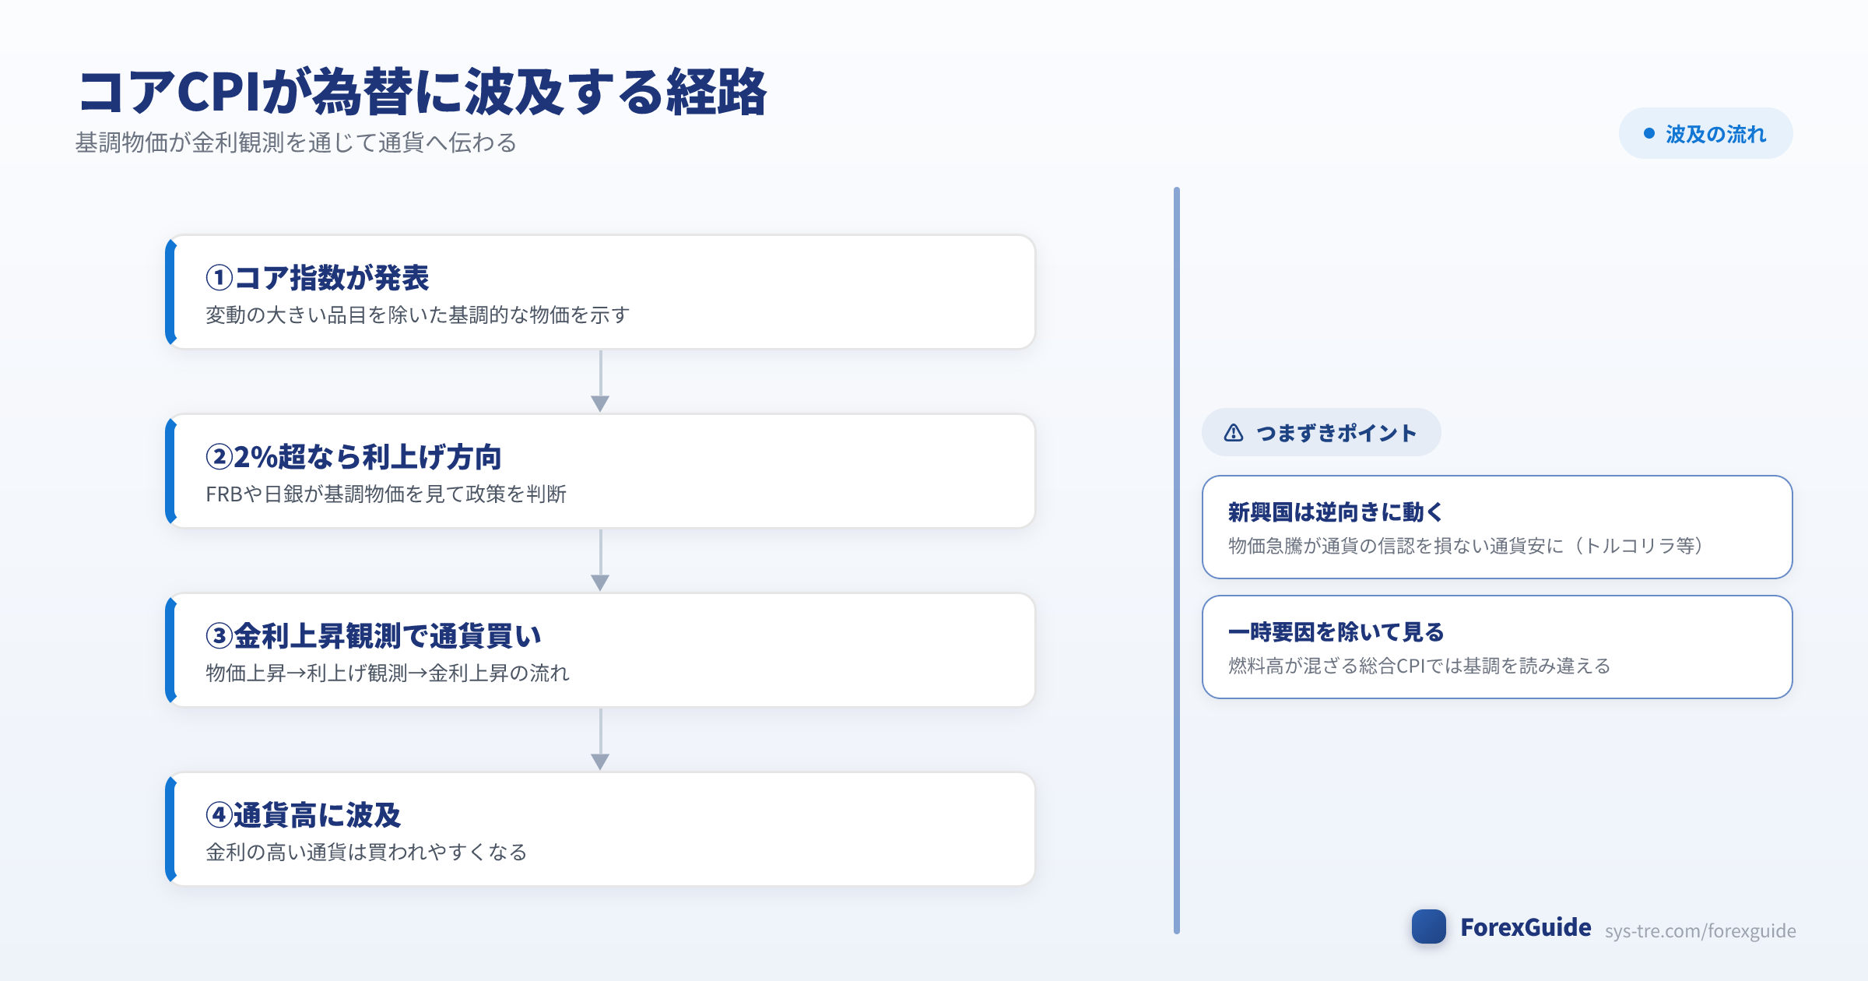Click the ForexGuide blue logo square

point(1429,926)
